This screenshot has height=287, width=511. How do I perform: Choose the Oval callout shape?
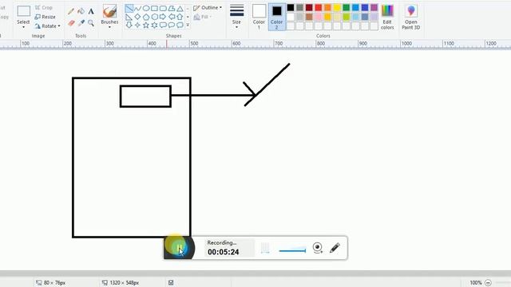(x=172, y=25)
